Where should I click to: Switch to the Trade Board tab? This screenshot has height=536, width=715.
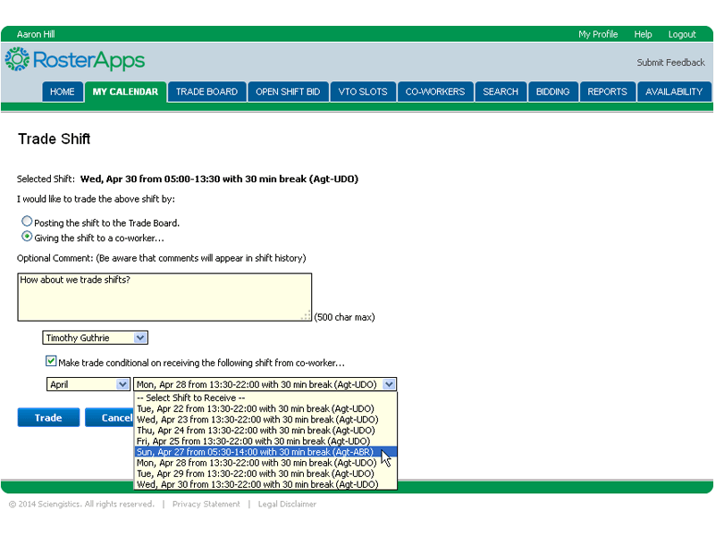click(x=206, y=92)
